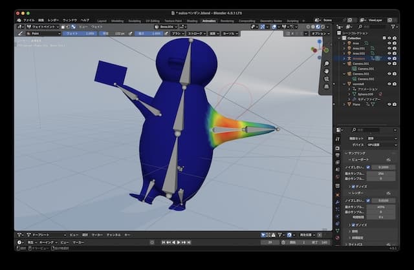This screenshot has width=414, height=270.
Task: Switch perspective/orthographic with the grid icon
Action: [327, 89]
